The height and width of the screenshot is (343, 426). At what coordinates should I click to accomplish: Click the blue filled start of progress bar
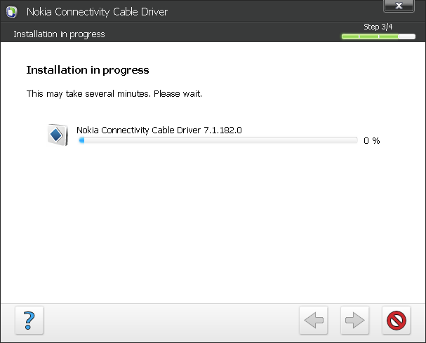(81, 140)
